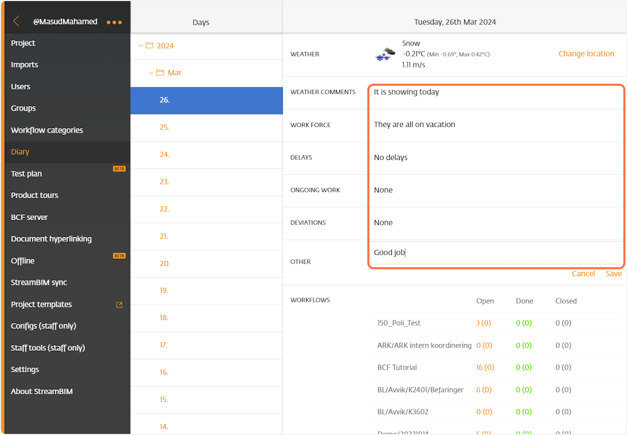Click BL/Avvik/K3602 workflow name
627x435 pixels.
(x=403, y=412)
